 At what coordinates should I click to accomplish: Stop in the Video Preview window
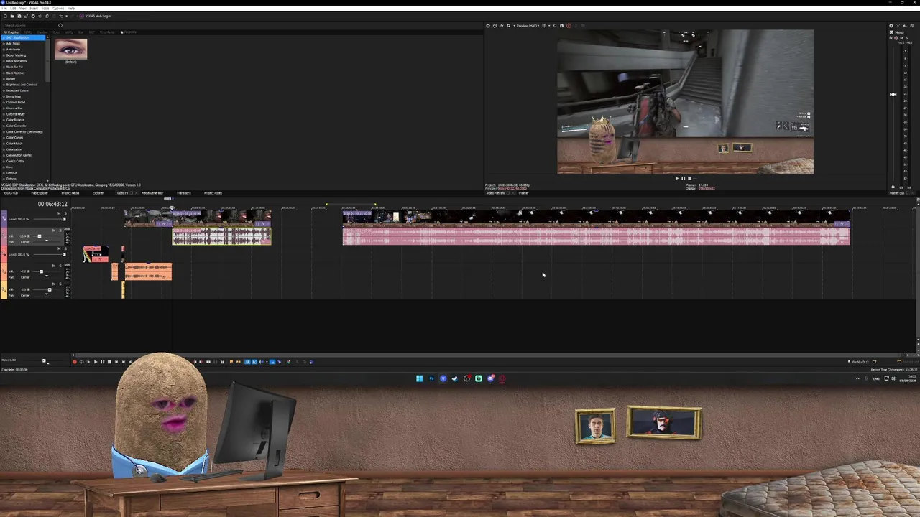coord(689,178)
